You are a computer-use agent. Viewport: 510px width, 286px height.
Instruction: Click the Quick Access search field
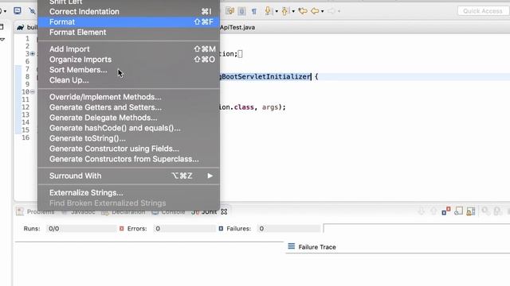483,11
